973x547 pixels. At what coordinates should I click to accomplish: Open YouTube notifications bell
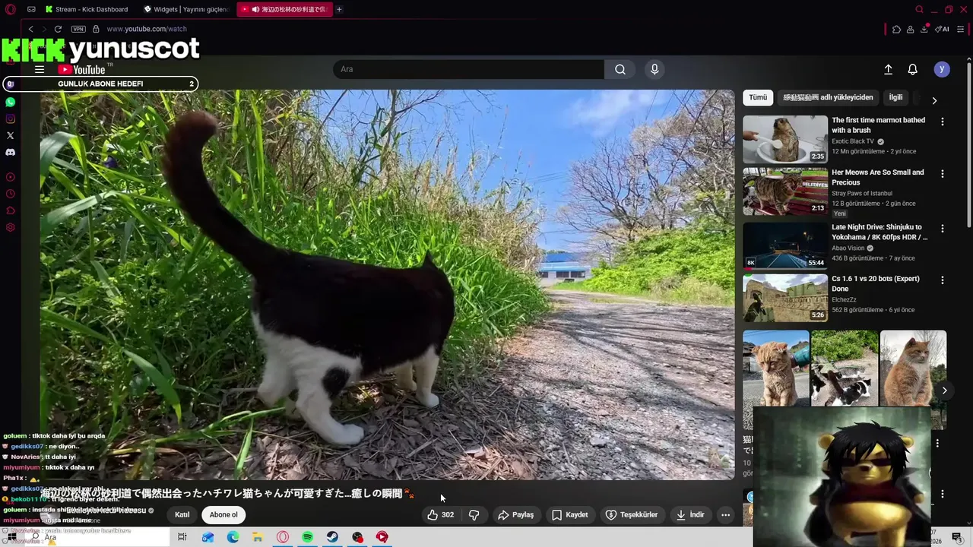pyautogui.click(x=913, y=69)
